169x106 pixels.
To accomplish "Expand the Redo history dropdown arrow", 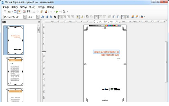I will click(x=60, y=12).
